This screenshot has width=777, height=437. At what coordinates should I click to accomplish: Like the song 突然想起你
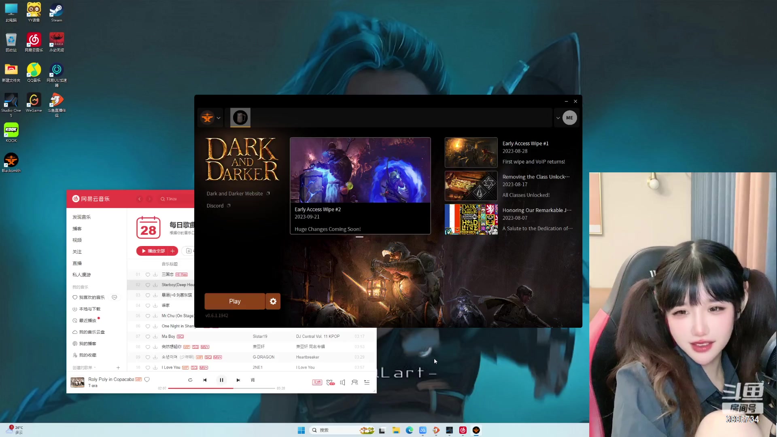[x=148, y=347]
